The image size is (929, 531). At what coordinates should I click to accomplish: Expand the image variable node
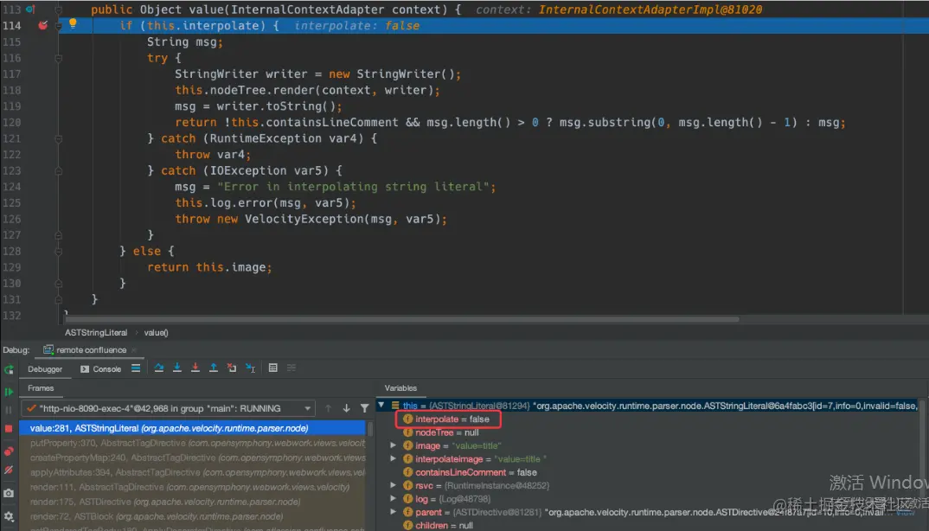[393, 445]
